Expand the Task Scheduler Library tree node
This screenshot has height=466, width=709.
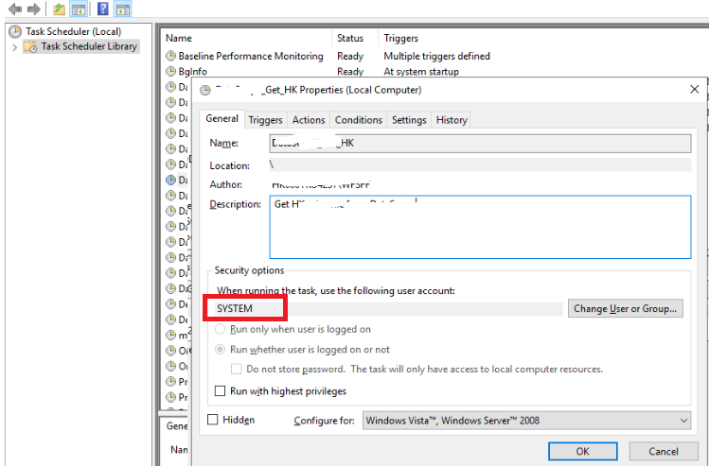(15, 46)
